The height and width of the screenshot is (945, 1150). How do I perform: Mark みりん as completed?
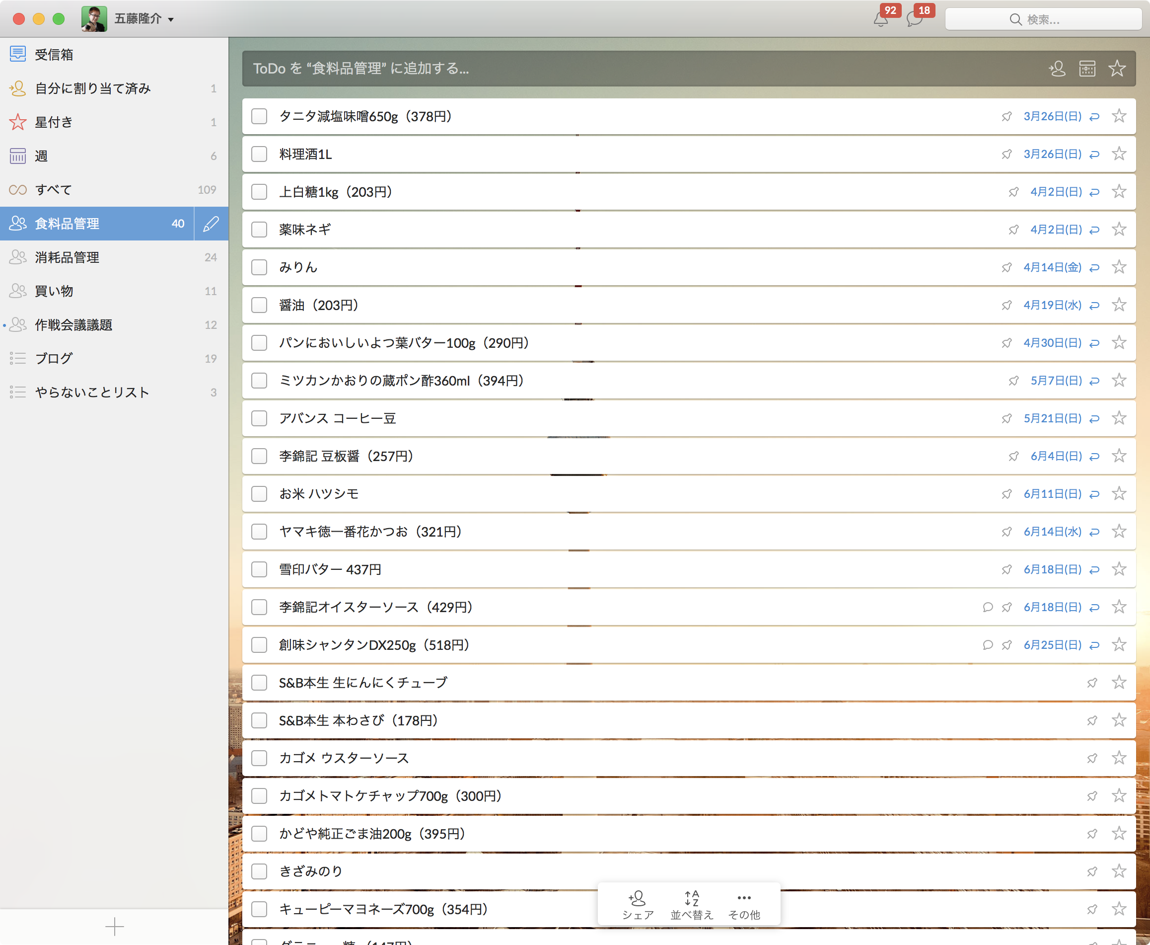tap(260, 267)
